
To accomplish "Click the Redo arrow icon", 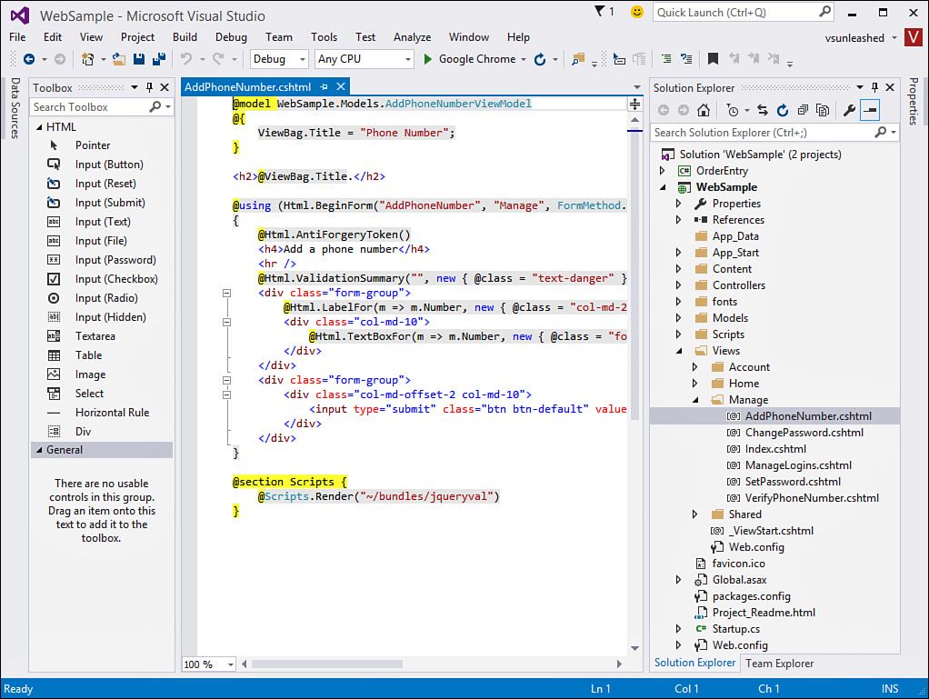I will tap(218, 59).
